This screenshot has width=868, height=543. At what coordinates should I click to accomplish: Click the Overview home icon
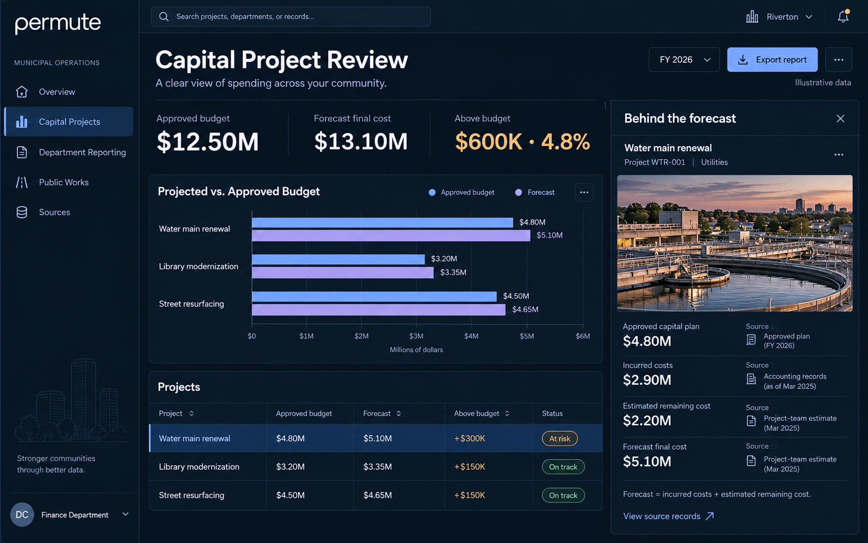coord(22,91)
